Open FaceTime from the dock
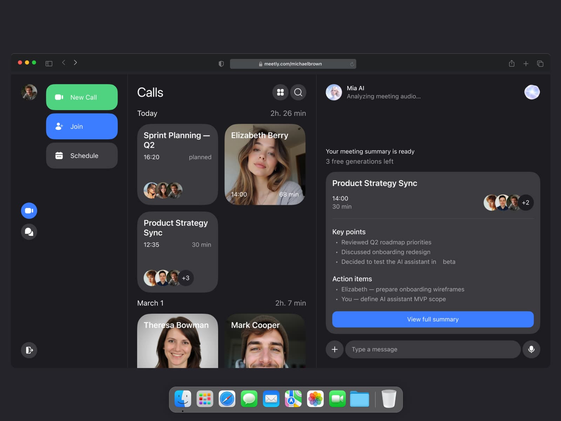This screenshot has height=421, width=561. tap(337, 399)
